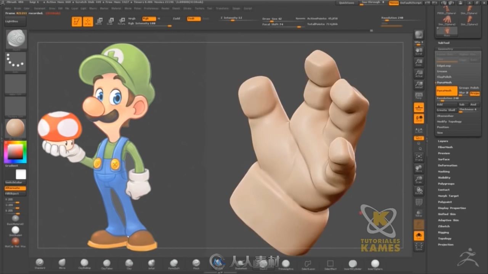This screenshot has height=274, width=488.
Task: Toggle Edit mode button
Action: click(x=77, y=21)
